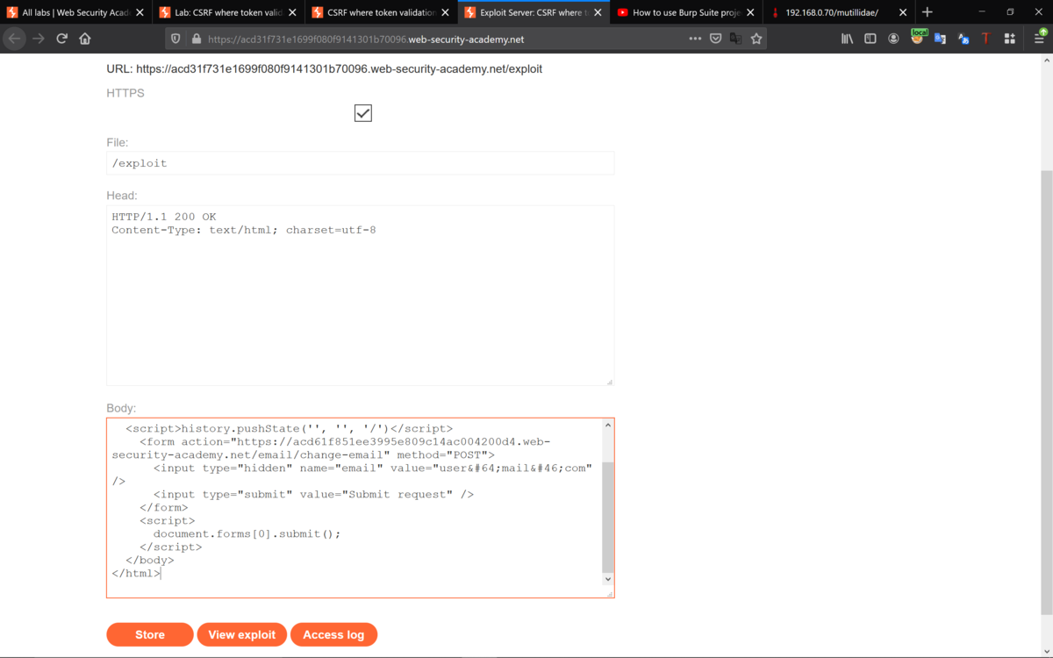Open the Access log
Viewport: 1053px width, 658px height.
coord(333,634)
